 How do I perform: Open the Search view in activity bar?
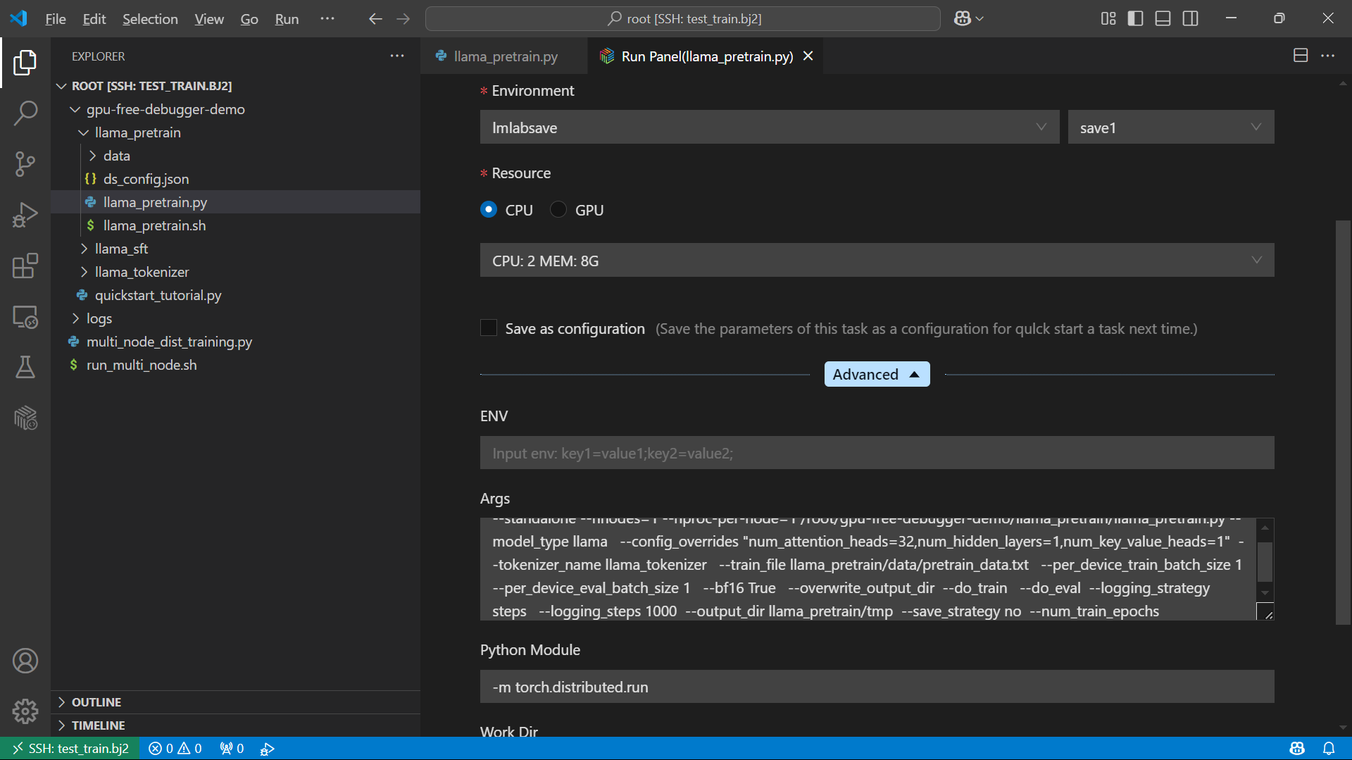(x=25, y=113)
